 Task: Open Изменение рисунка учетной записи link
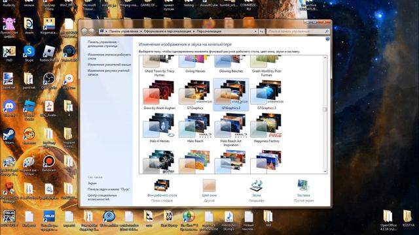click(109, 72)
